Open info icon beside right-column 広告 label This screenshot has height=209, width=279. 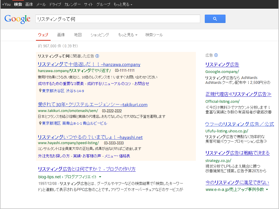tap(216, 55)
